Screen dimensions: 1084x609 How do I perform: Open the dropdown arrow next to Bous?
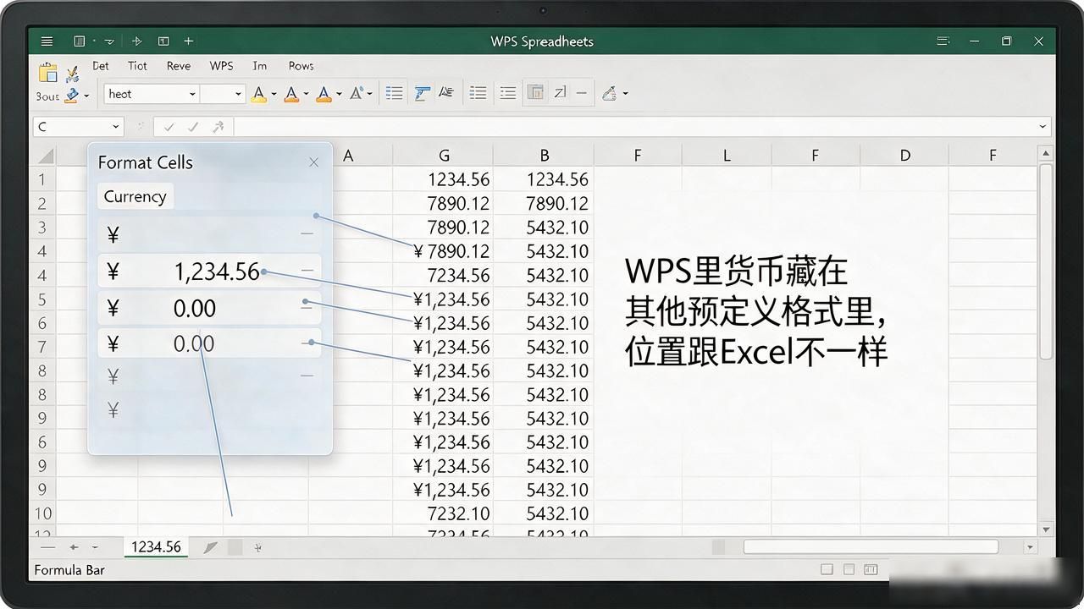[x=86, y=96]
